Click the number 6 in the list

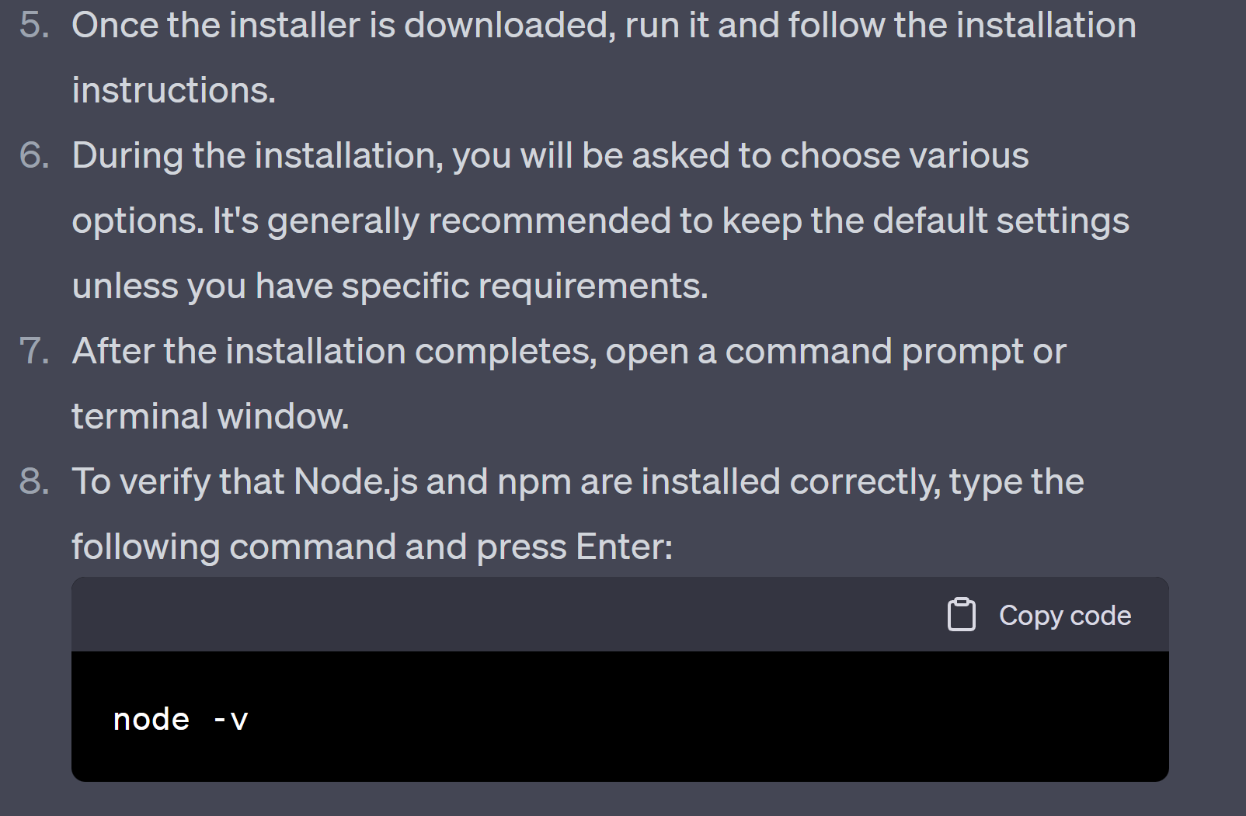click(32, 155)
